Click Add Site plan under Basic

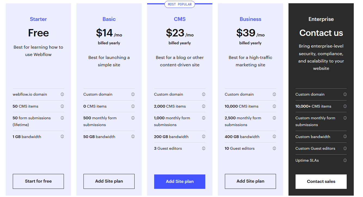(x=109, y=181)
